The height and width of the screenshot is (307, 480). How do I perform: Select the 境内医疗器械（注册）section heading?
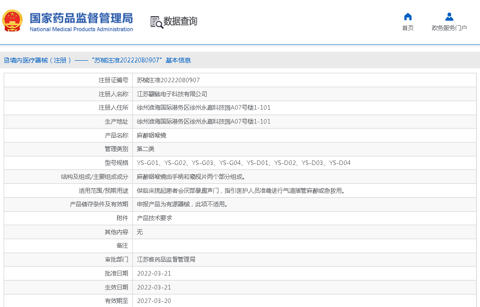[x=38, y=60]
